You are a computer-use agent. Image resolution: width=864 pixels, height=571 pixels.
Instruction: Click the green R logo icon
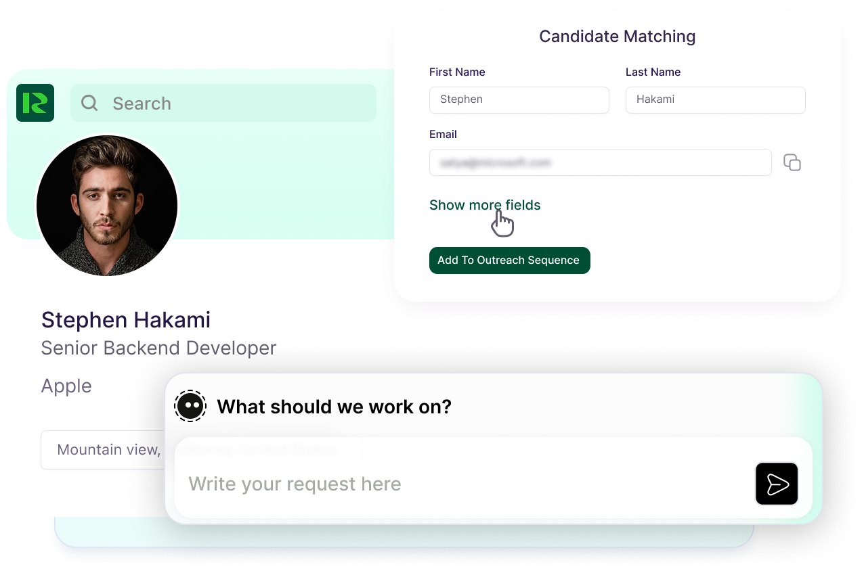click(x=35, y=103)
